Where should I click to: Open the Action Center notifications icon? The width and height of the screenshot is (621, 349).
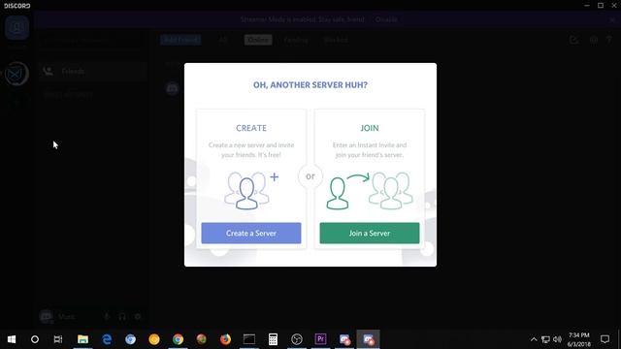pos(605,339)
